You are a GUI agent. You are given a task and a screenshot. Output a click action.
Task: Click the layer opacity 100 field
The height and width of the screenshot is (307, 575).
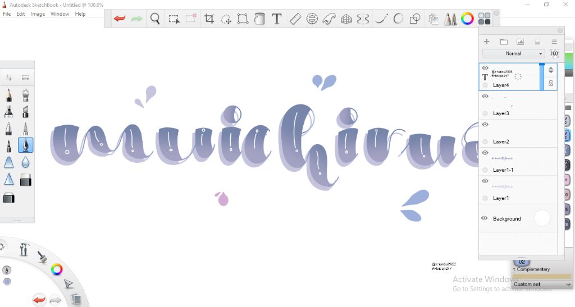point(554,53)
